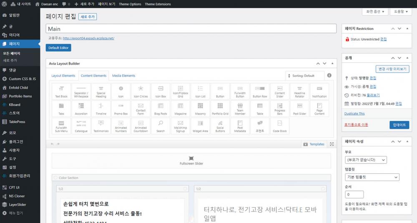Viewport: 417px width, 223px height.
Task: Add a Code Block element
Action: point(280,126)
